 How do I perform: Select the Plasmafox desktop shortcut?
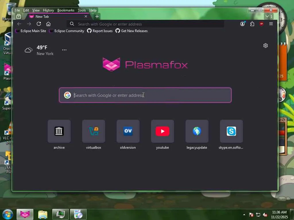click(x=7, y=72)
